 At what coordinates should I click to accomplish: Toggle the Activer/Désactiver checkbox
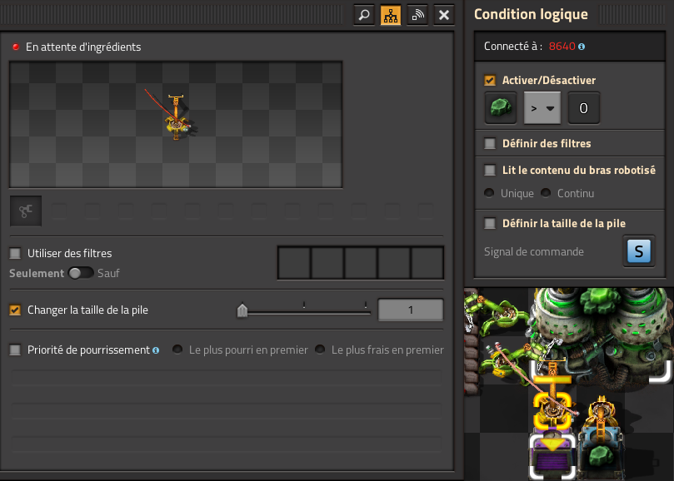(490, 81)
